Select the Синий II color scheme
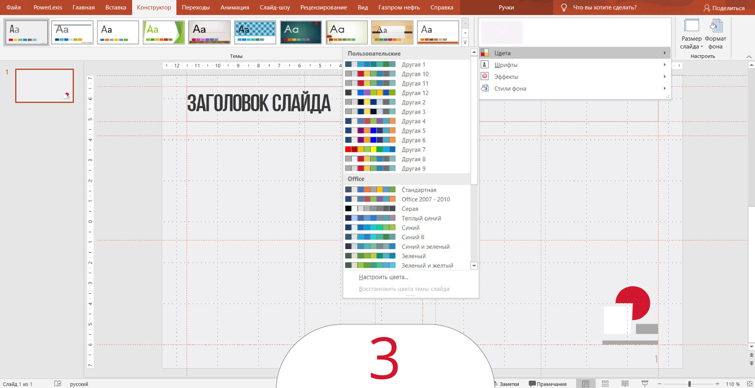The height and width of the screenshot is (388, 755). [407, 237]
